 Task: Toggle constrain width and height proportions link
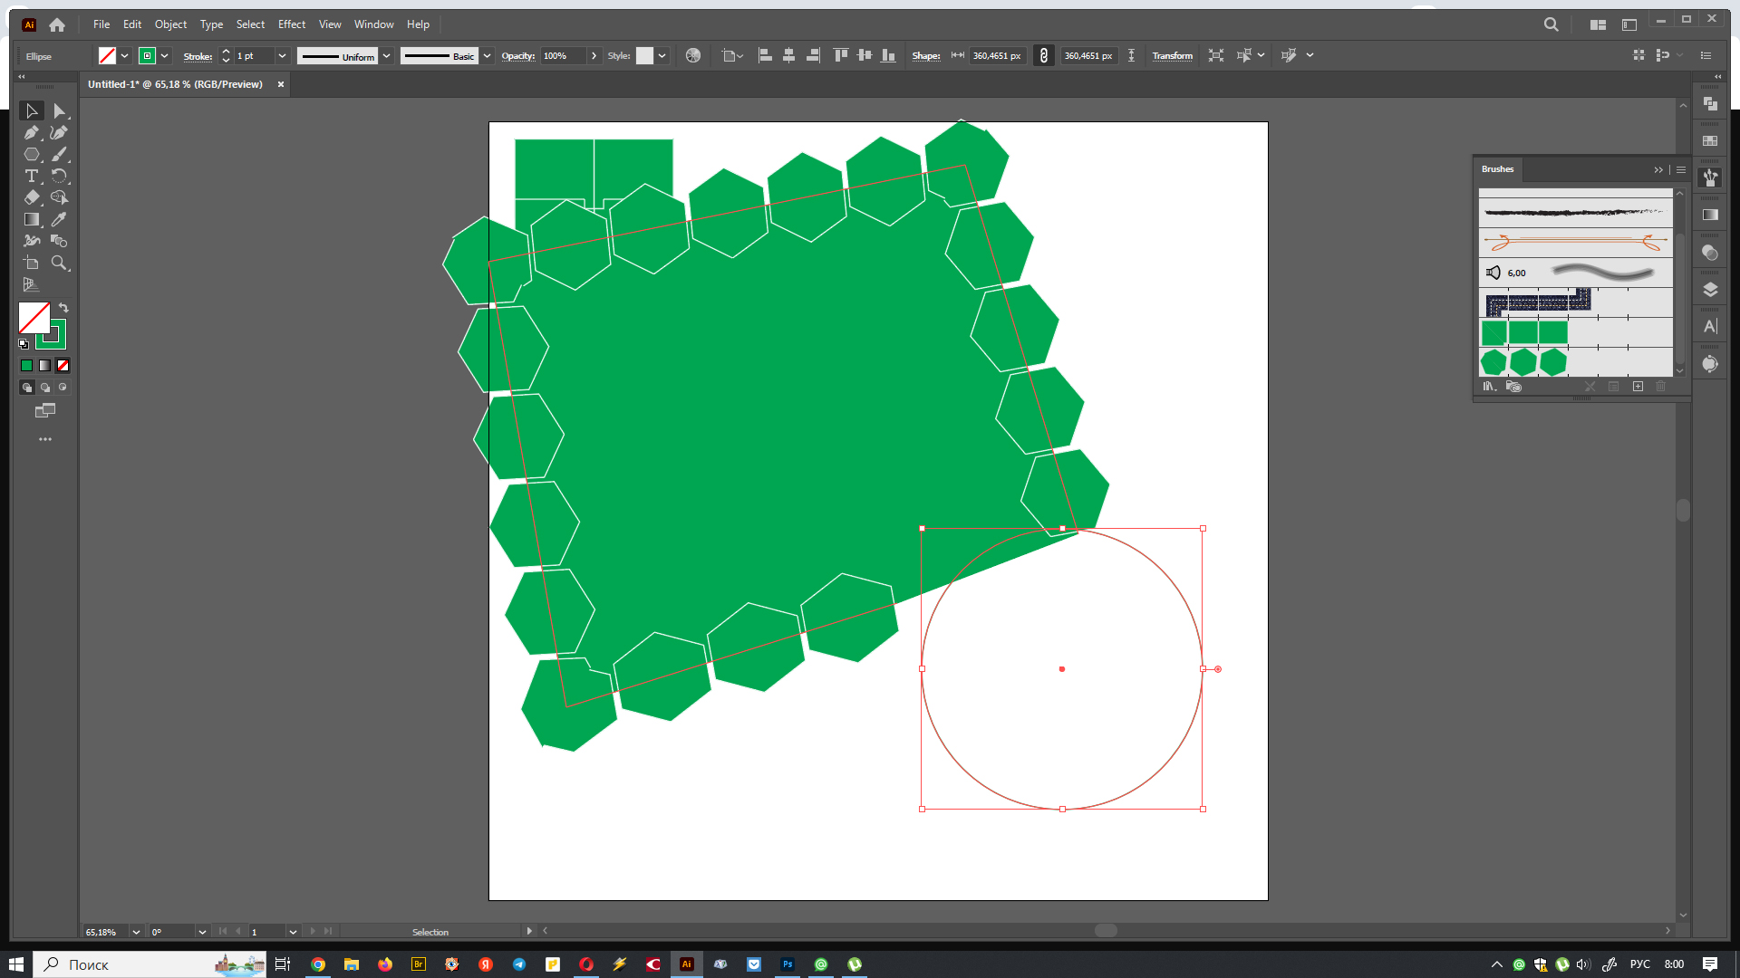1043,55
